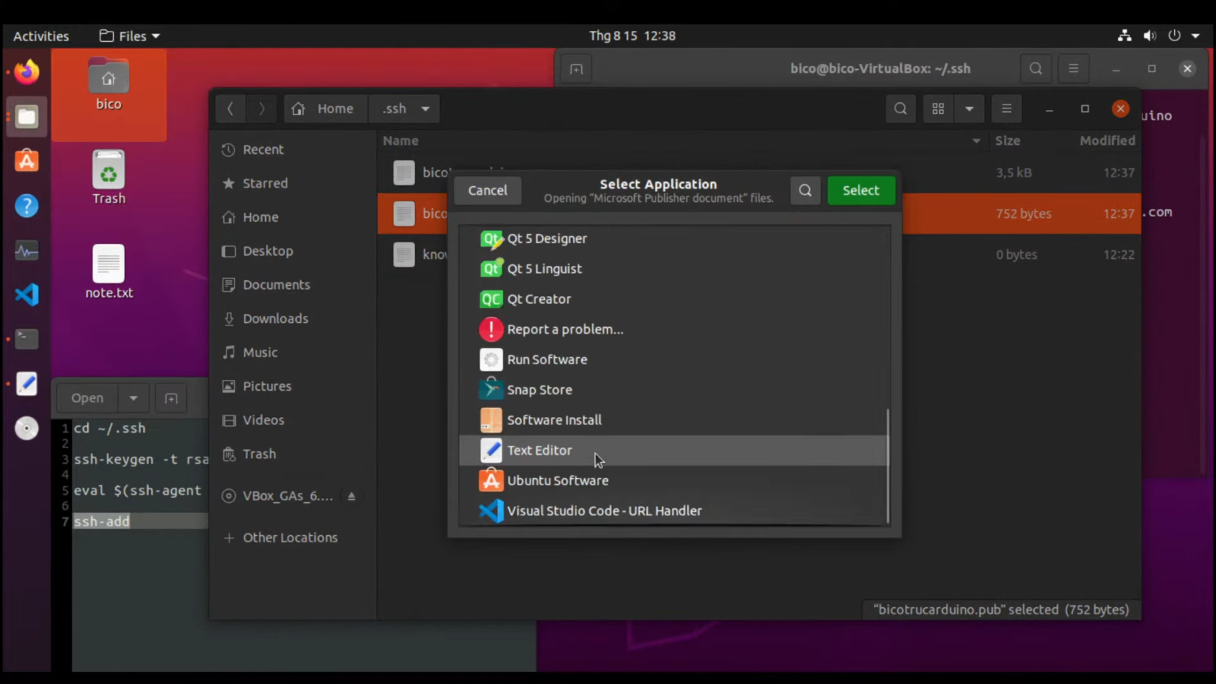
Task: Pick Software Install from the list
Action: [553, 420]
